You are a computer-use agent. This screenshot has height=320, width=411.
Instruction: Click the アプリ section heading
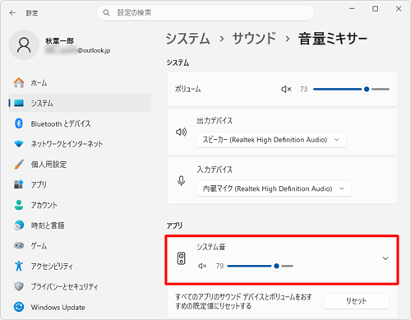coord(174,225)
